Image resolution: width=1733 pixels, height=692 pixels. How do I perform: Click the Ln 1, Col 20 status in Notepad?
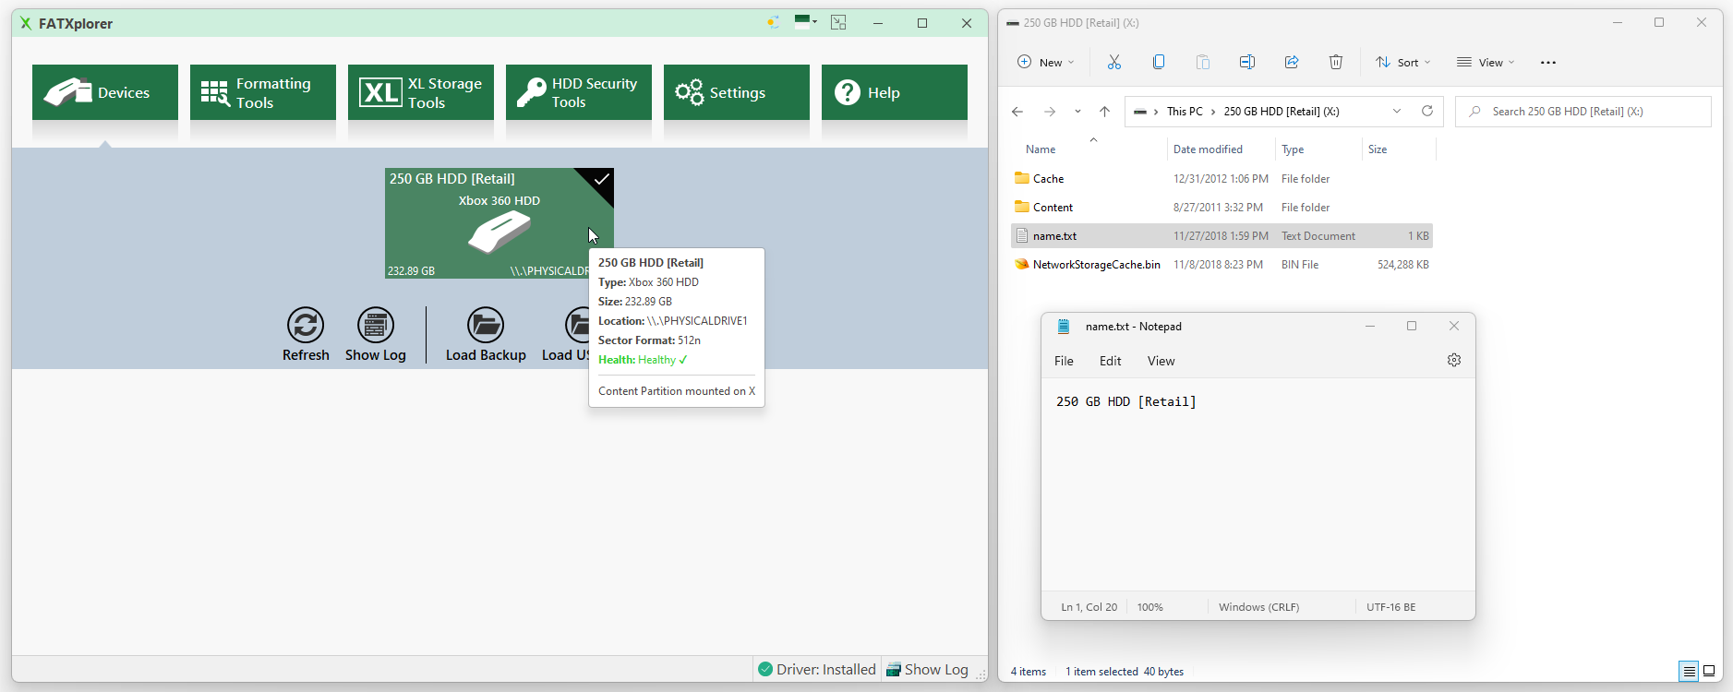pyautogui.click(x=1089, y=607)
